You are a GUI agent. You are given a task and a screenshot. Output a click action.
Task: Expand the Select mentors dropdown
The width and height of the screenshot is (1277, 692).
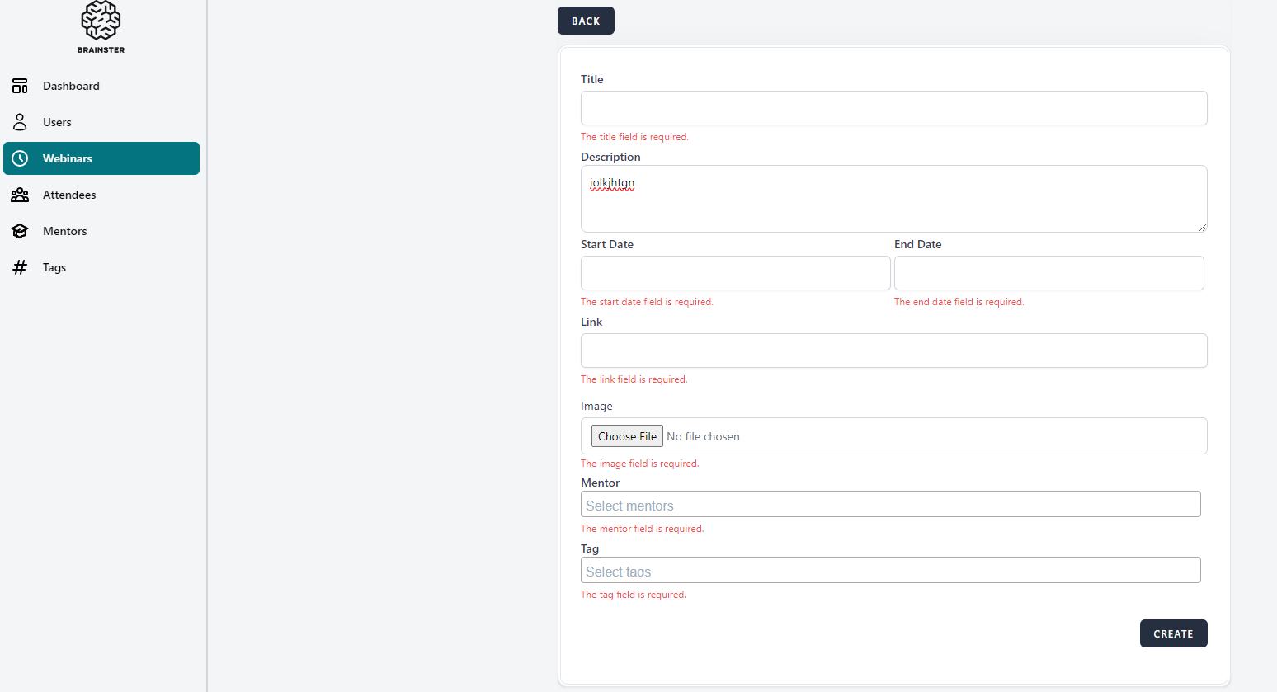click(890, 505)
